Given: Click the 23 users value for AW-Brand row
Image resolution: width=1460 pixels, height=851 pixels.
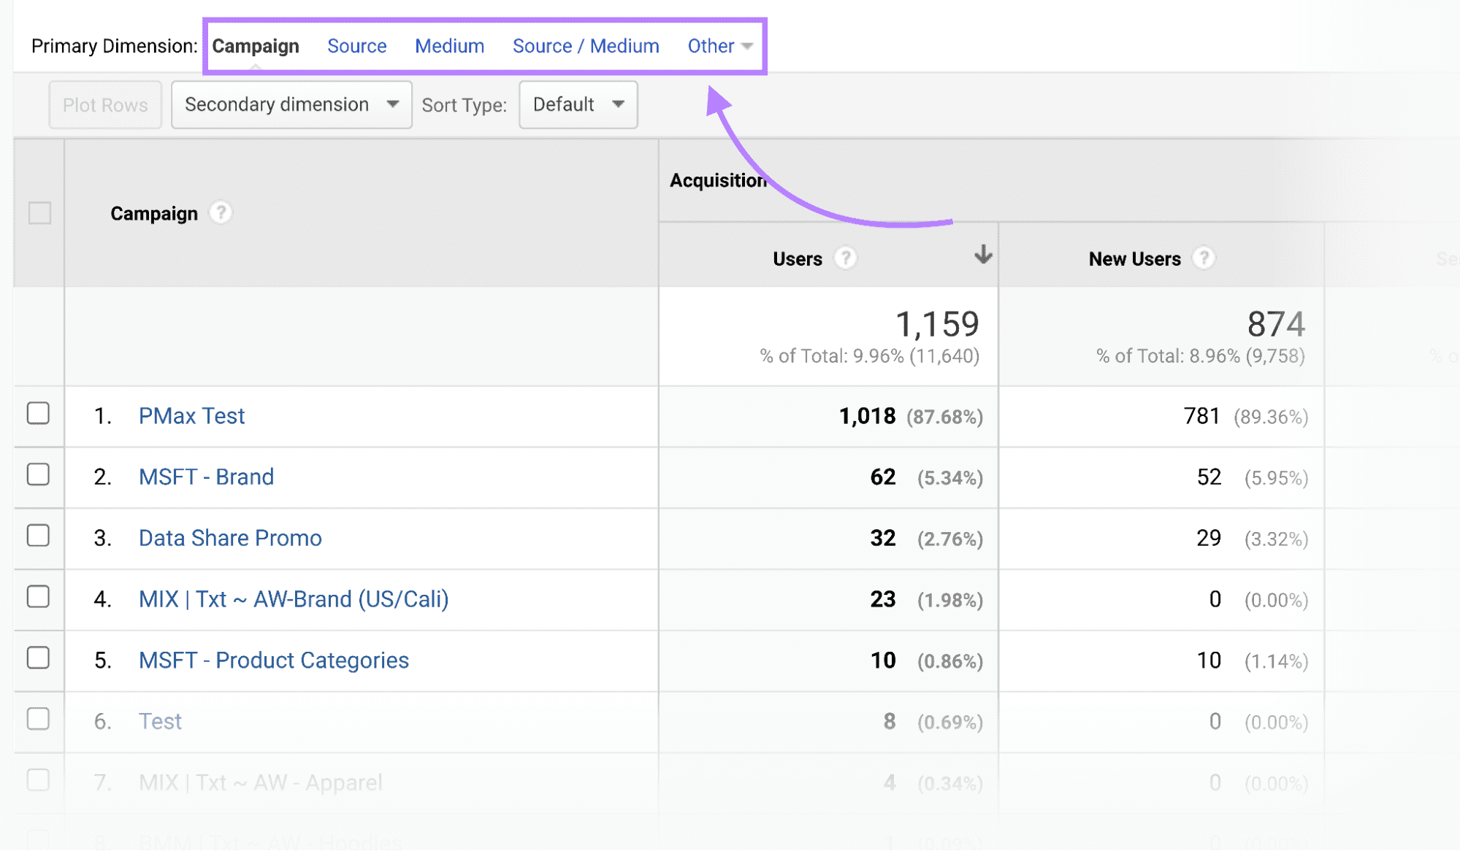Looking at the screenshot, I should click(x=883, y=600).
